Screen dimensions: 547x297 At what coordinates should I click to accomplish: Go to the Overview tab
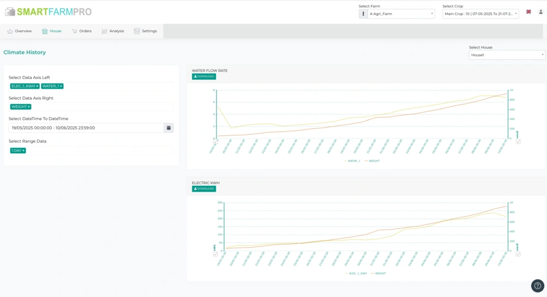tap(20, 31)
